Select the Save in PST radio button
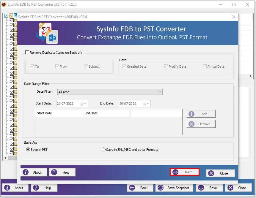 click(28, 150)
